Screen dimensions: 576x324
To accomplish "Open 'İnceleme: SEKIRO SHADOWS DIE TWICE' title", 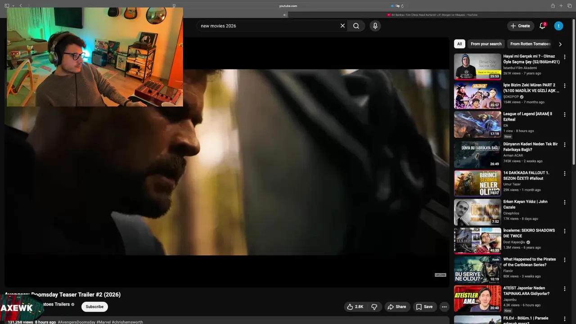I will (529, 233).
